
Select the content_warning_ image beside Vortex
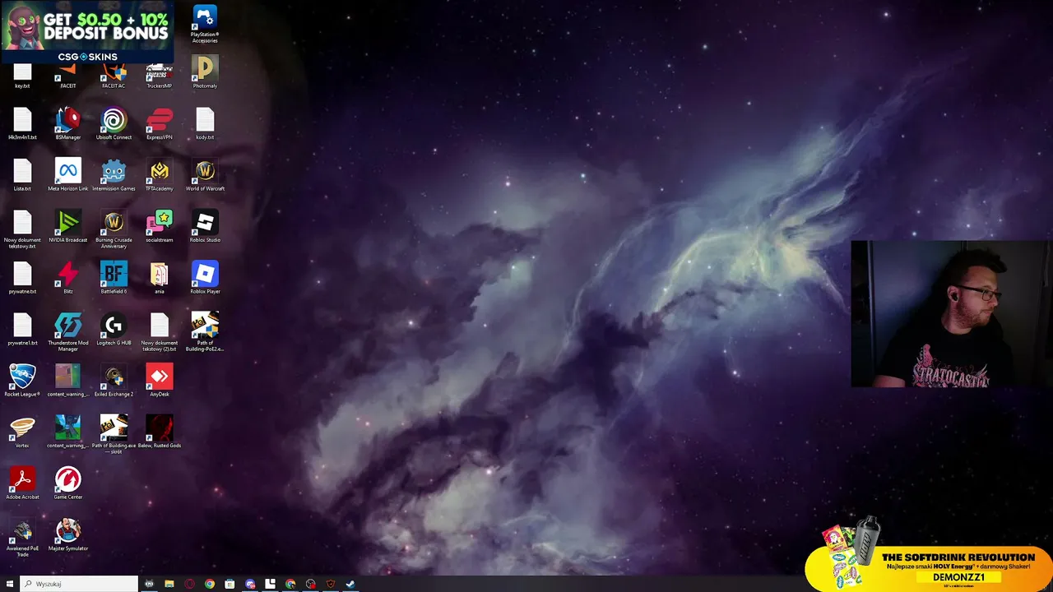click(x=68, y=432)
